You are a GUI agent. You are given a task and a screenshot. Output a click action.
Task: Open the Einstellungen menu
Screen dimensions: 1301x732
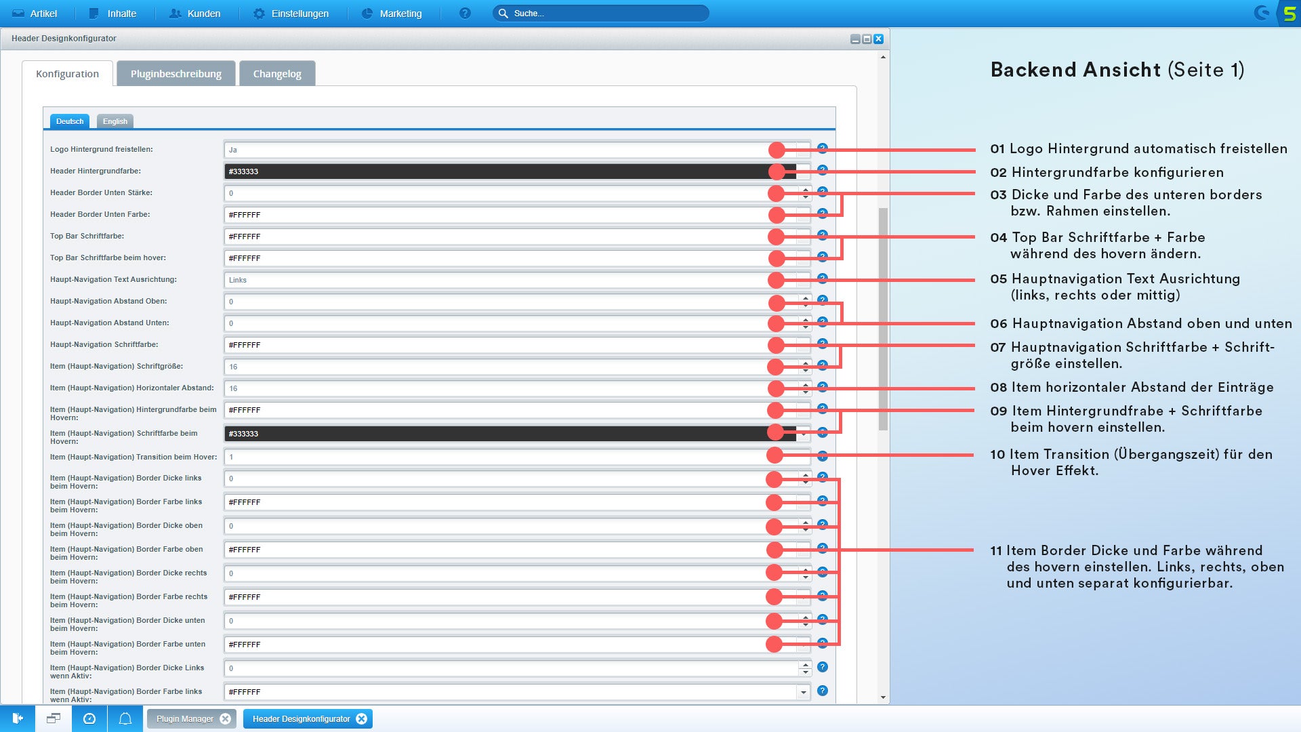(x=291, y=14)
